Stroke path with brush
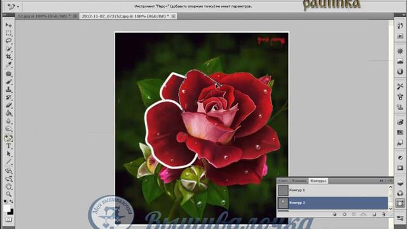The width and height of the screenshot is (407, 229). (x=345, y=214)
